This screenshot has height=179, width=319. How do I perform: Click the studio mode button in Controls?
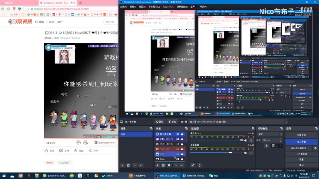pyautogui.click(x=301, y=154)
